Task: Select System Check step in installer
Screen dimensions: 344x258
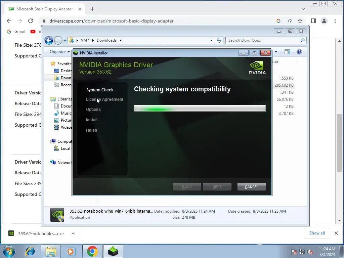Action: coord(100,90)
